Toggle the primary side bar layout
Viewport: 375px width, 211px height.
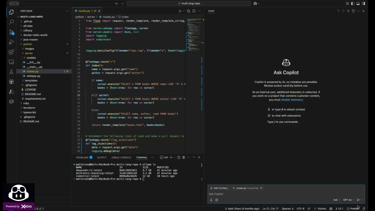(353, 4)
